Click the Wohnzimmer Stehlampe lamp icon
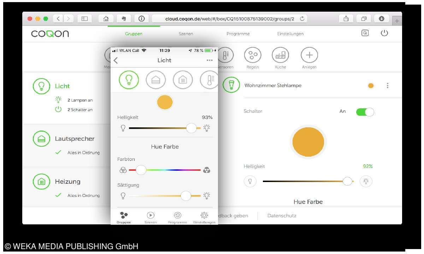 pyautogui.click(x=231, y=85)
